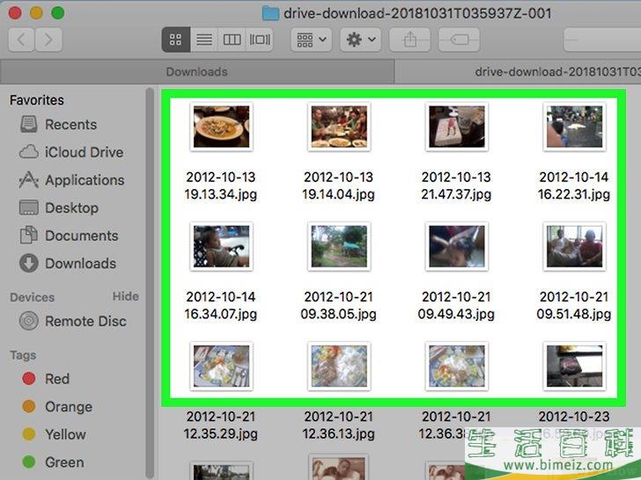Go back with the left arrow button

(x=21, y=40)
